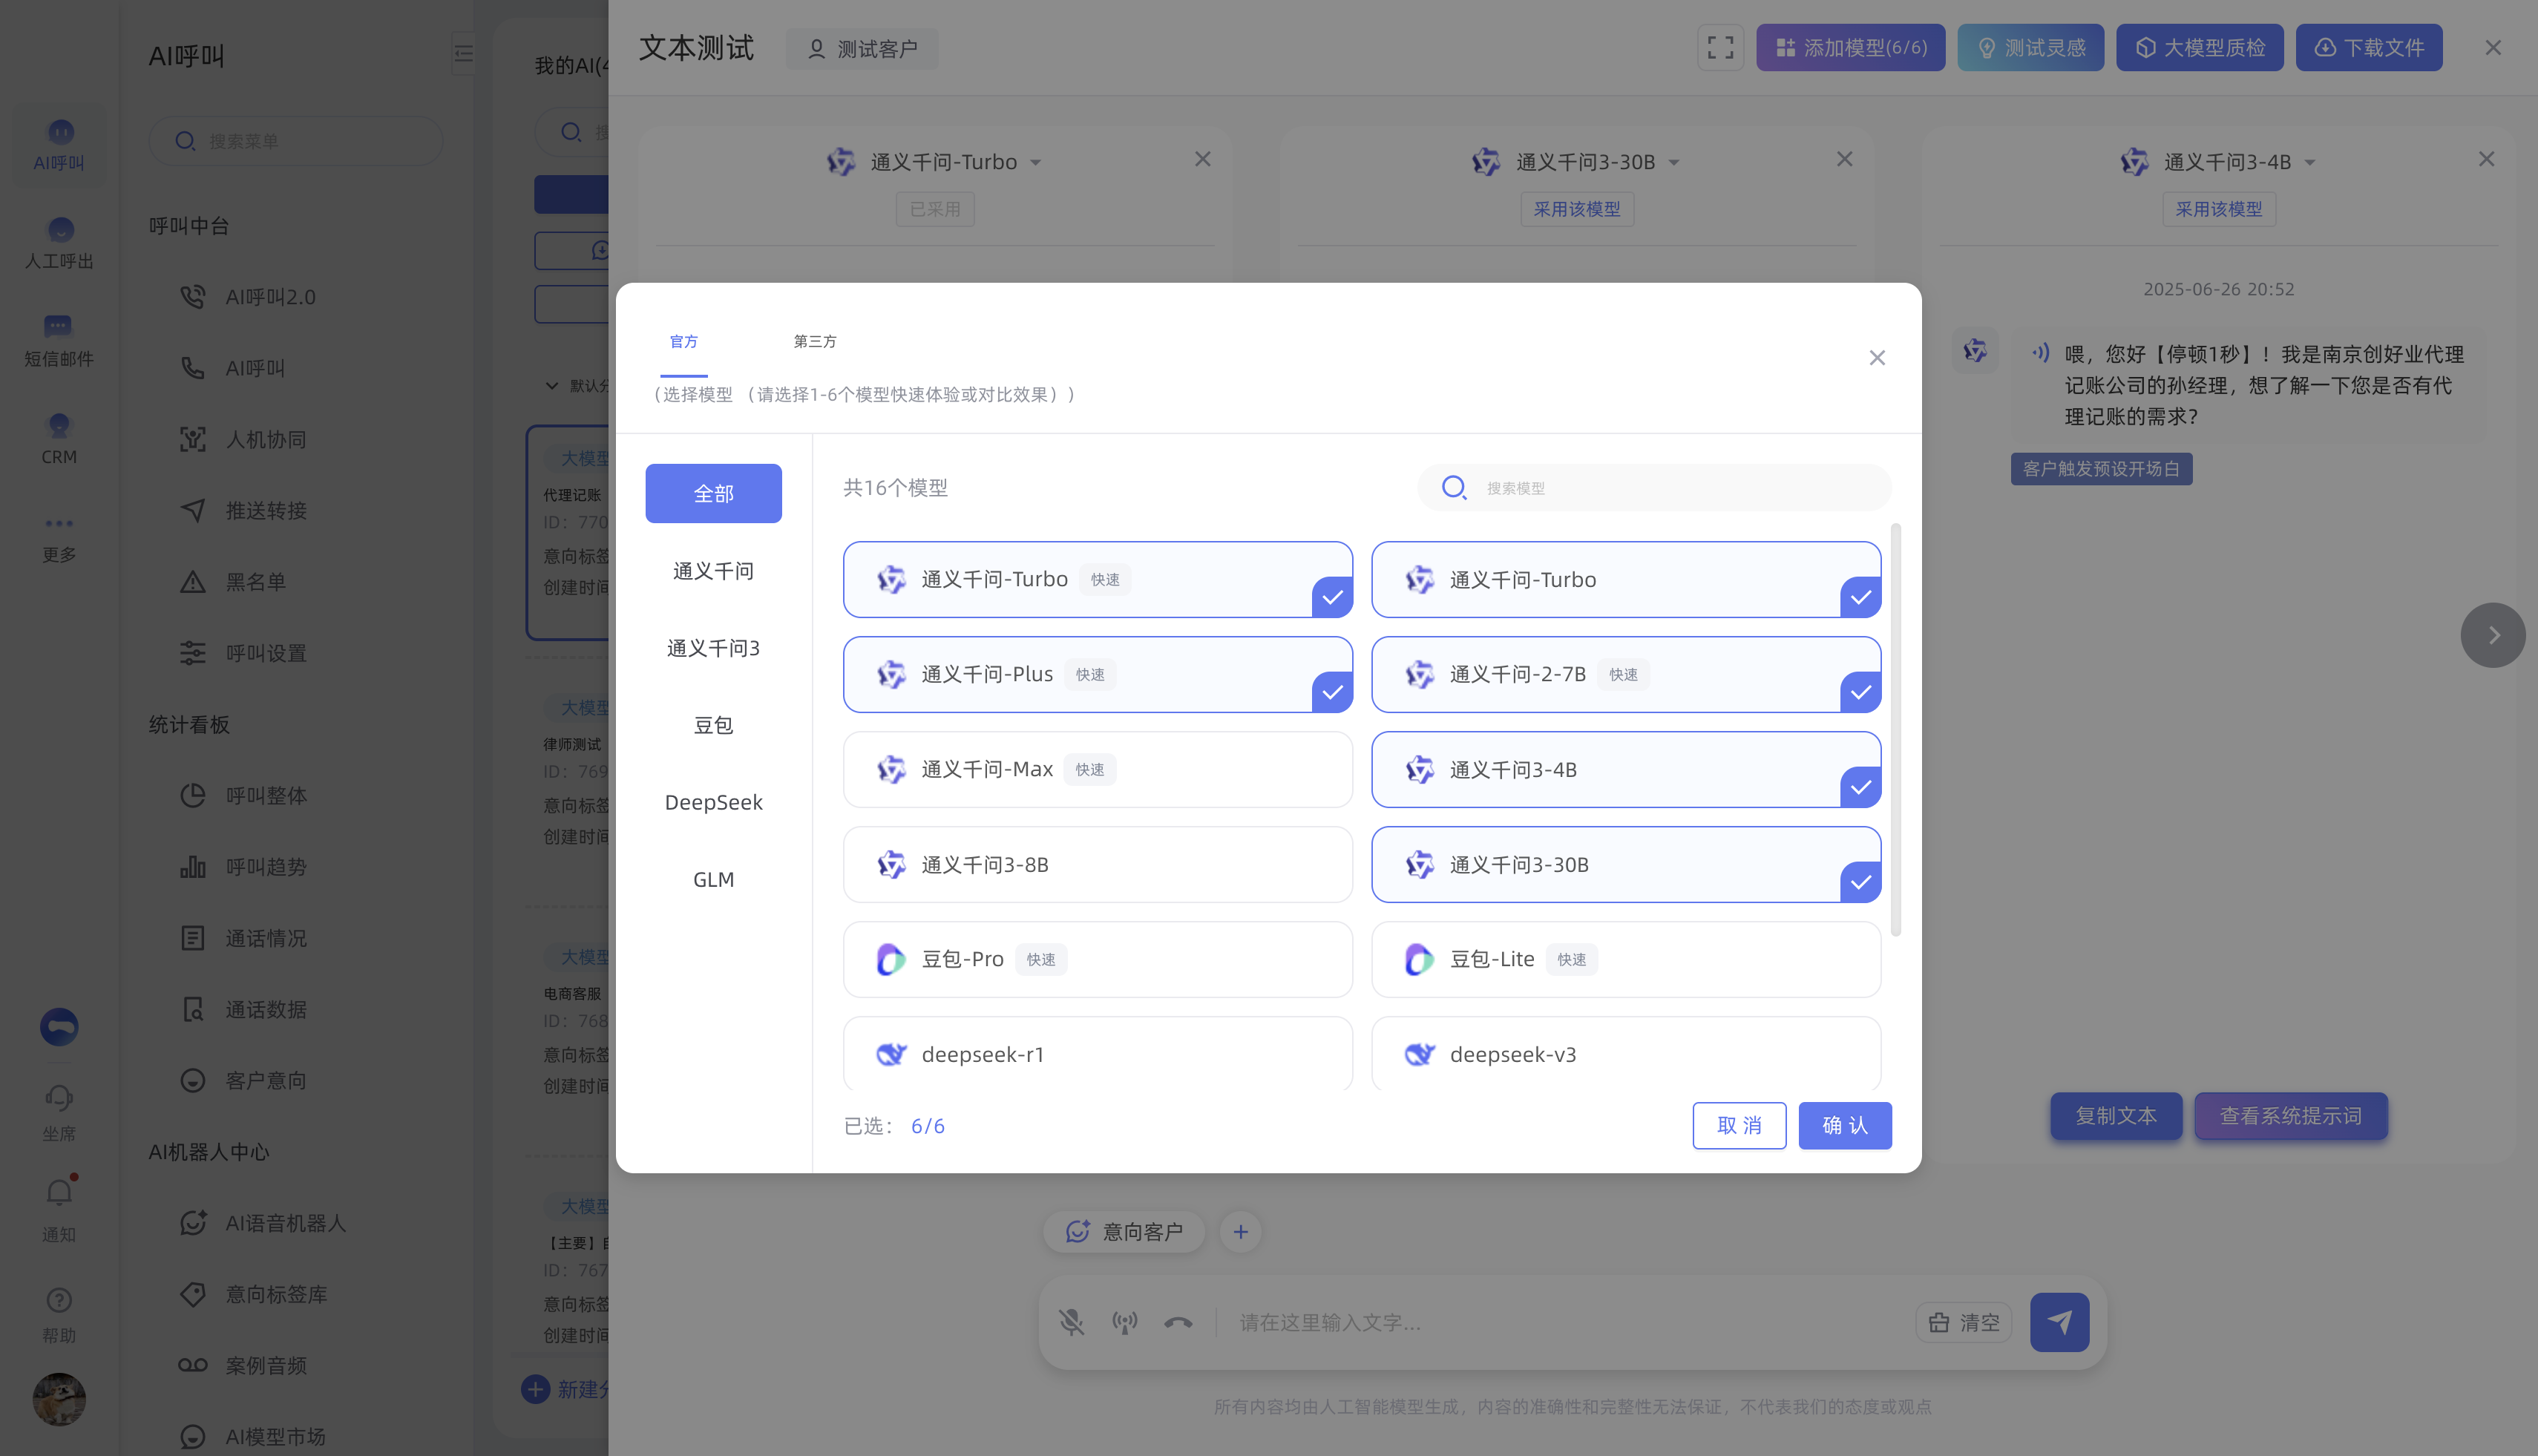
Task: Expand 通义千问3-30B column model dropdown
Action: (1674, 162)
